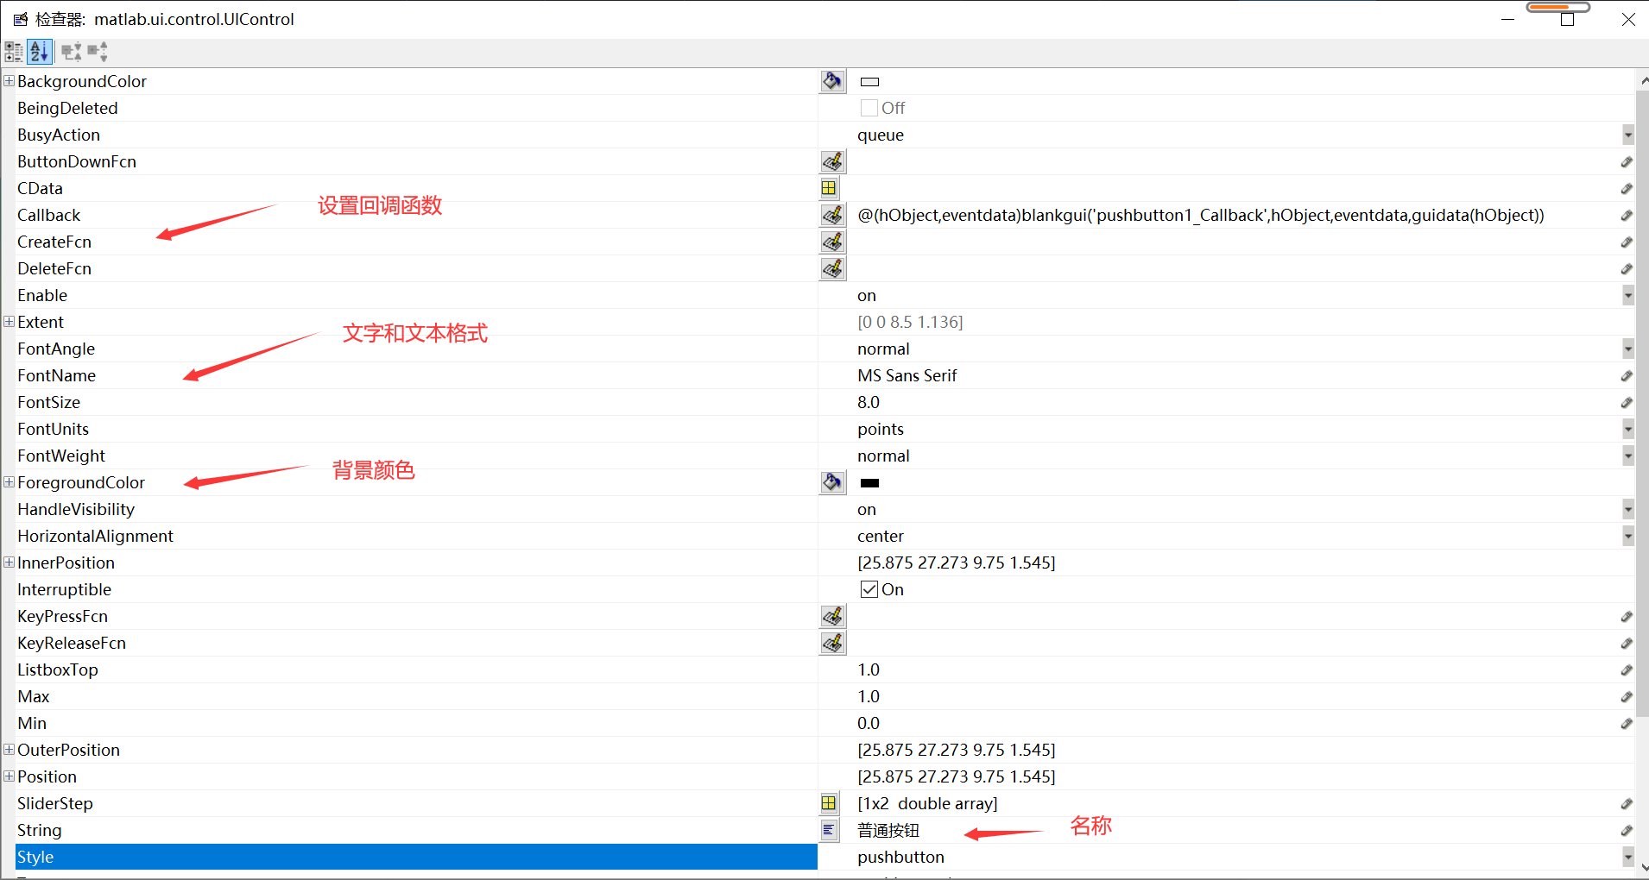This screenshot has width=1649, height=880.
Task: Open Callback function editor icon
Action: (x=832, y=215)
